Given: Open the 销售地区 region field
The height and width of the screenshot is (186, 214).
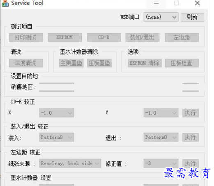Looking at the screenshot, I should pyautogui.click(x=57, y=87).
